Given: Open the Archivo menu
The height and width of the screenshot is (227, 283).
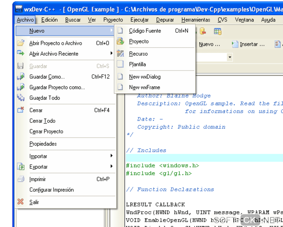Looking at the screenshot, I should pyautogui.click(x=25, y=20).
